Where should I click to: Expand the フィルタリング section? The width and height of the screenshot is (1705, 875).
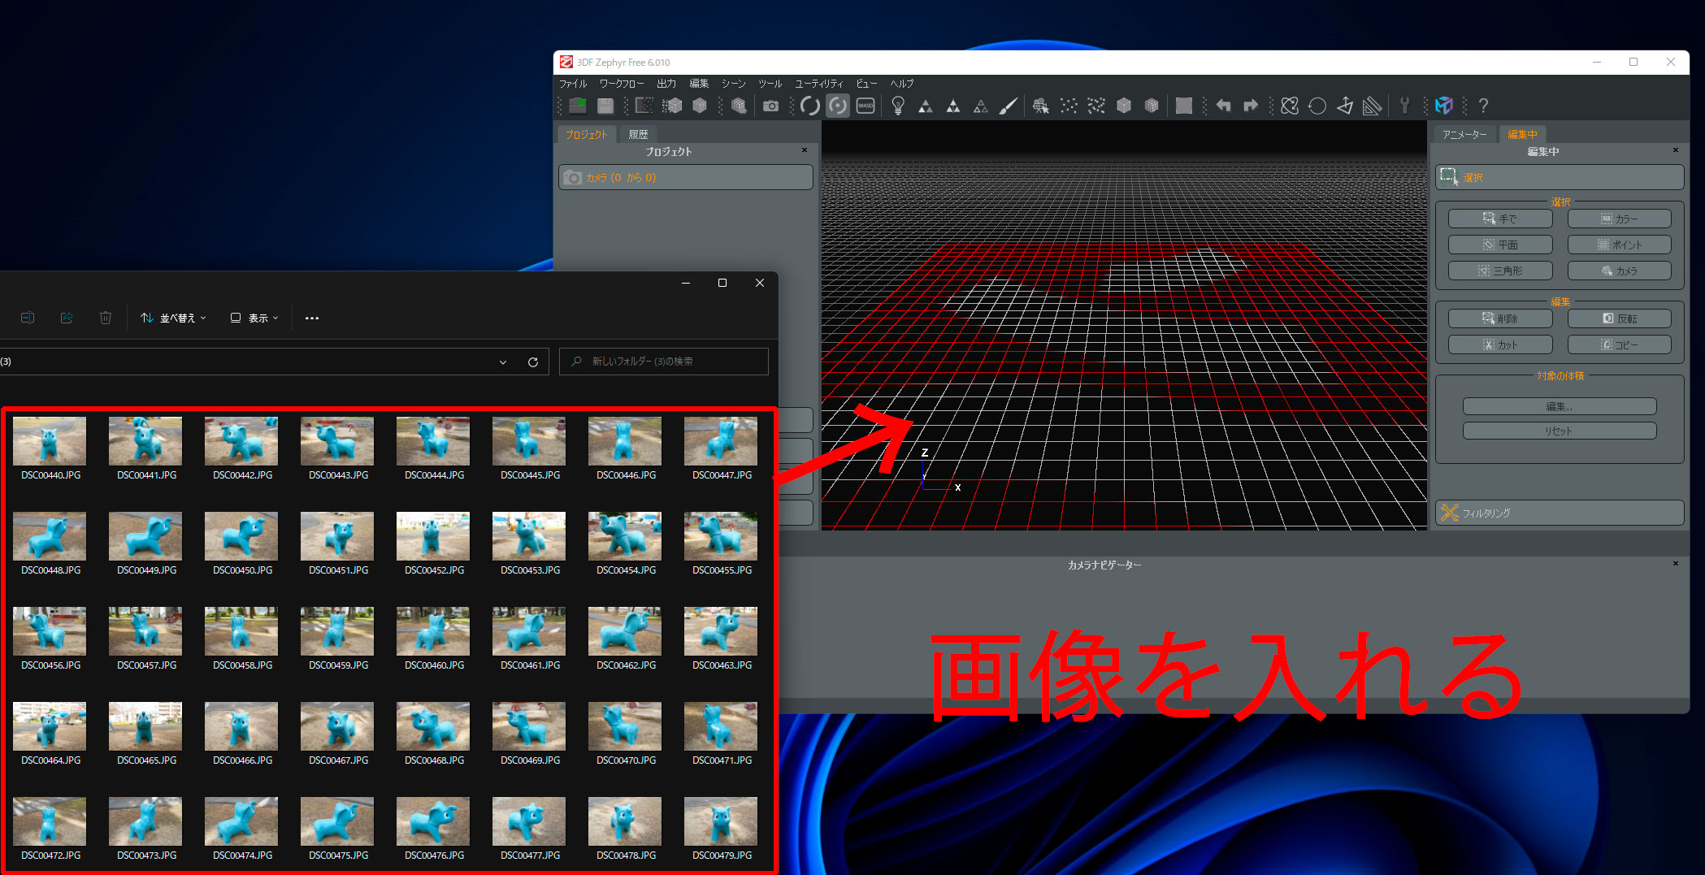(x=1560, y=513)
